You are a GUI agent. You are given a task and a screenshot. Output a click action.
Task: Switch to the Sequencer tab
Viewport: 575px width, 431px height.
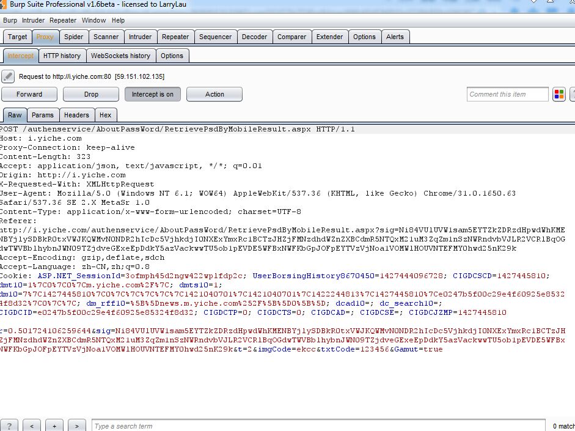point(215,37)
